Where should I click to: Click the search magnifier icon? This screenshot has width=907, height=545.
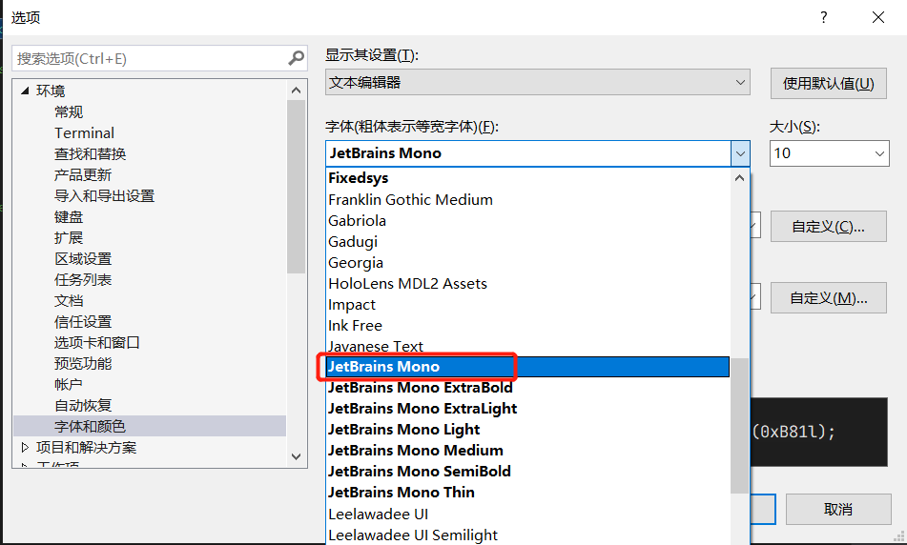tap(297, 58)
